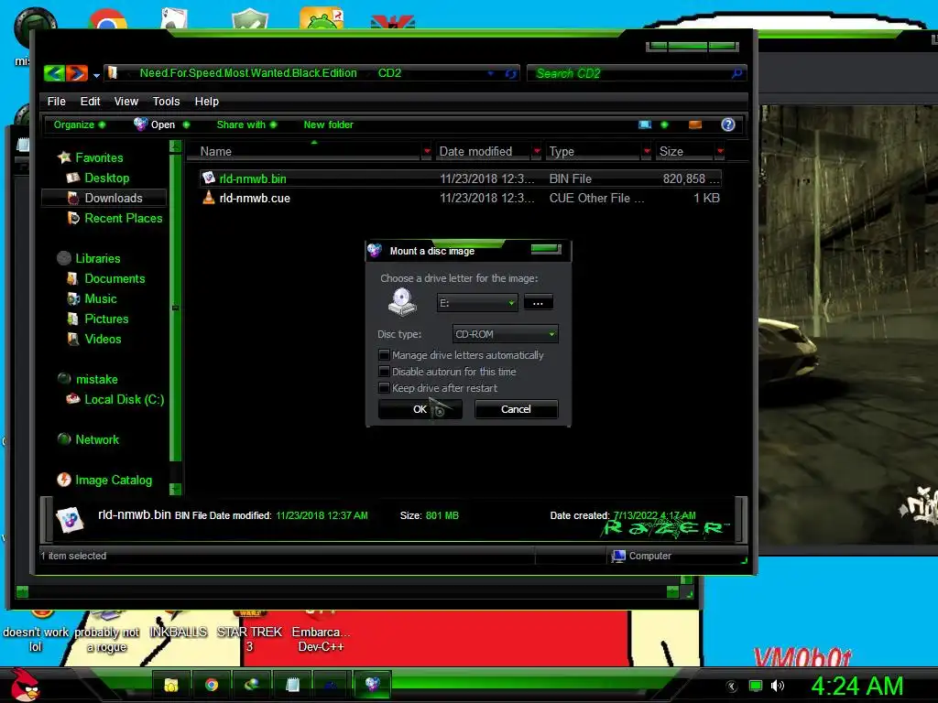Refresh the CD2 folder address bar
Screen dimensions: 938x703
(510, 73)
